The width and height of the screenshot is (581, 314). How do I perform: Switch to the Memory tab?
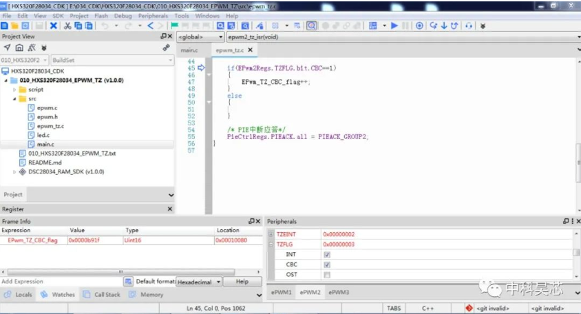[147, 295]
